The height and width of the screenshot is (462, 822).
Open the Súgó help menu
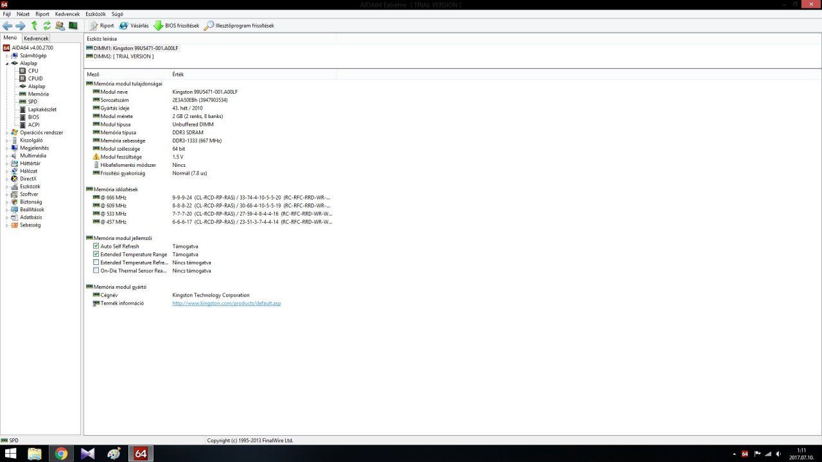click(118, 14)
